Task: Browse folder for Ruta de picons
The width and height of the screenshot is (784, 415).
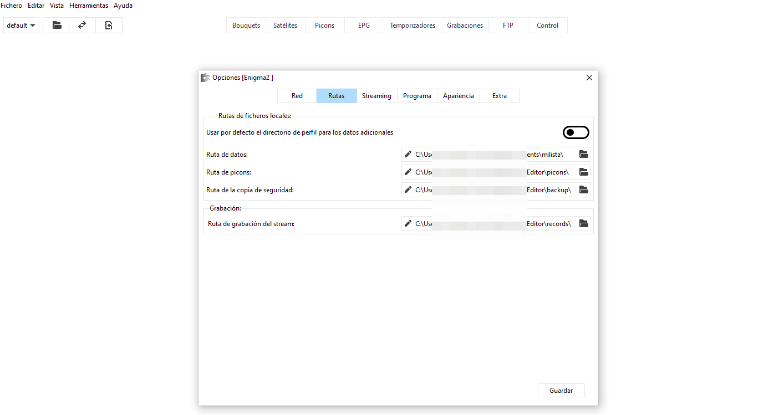Action: pyautogui.click(x=583, y=172)
